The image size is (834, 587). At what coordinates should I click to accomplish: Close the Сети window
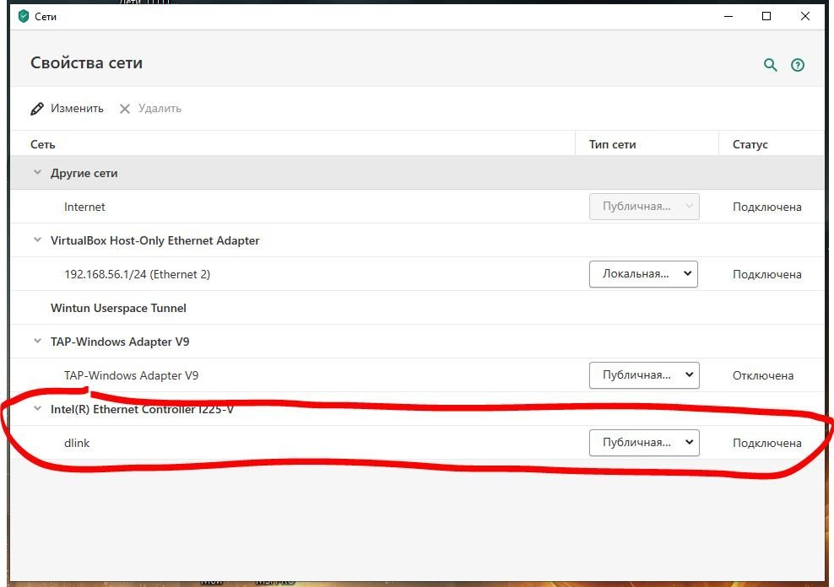[x=805, y=17]
